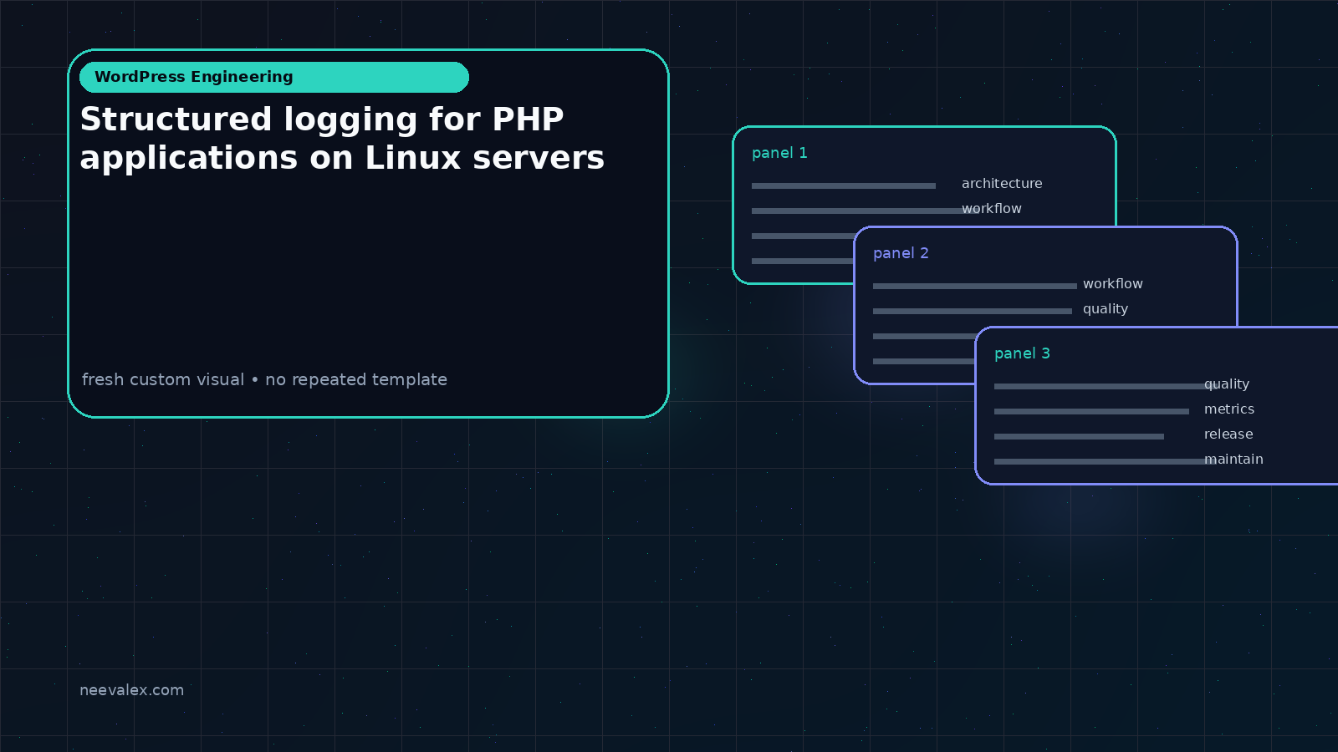Screen dimensions: 1338x752
Task: Click the "fresh custom visual • no repeated template" caption
Action: click(x=264, y=379)
